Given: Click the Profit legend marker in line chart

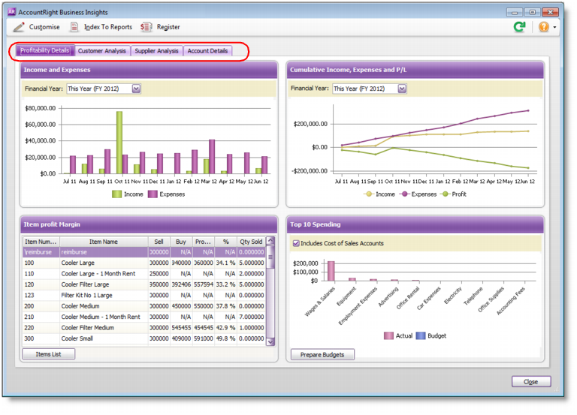Looking at the screenshot, I should click(x=446, y=194).
